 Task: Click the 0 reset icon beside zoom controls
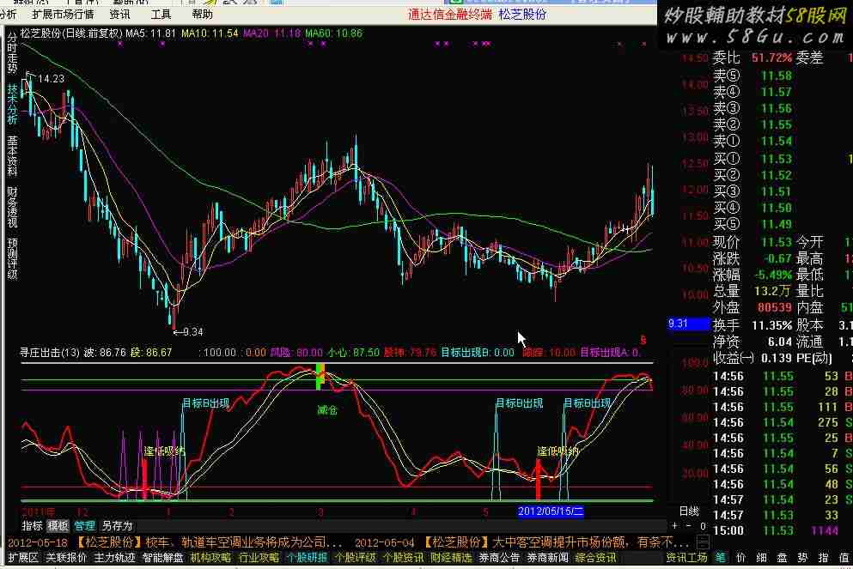[x=703, y=525]
